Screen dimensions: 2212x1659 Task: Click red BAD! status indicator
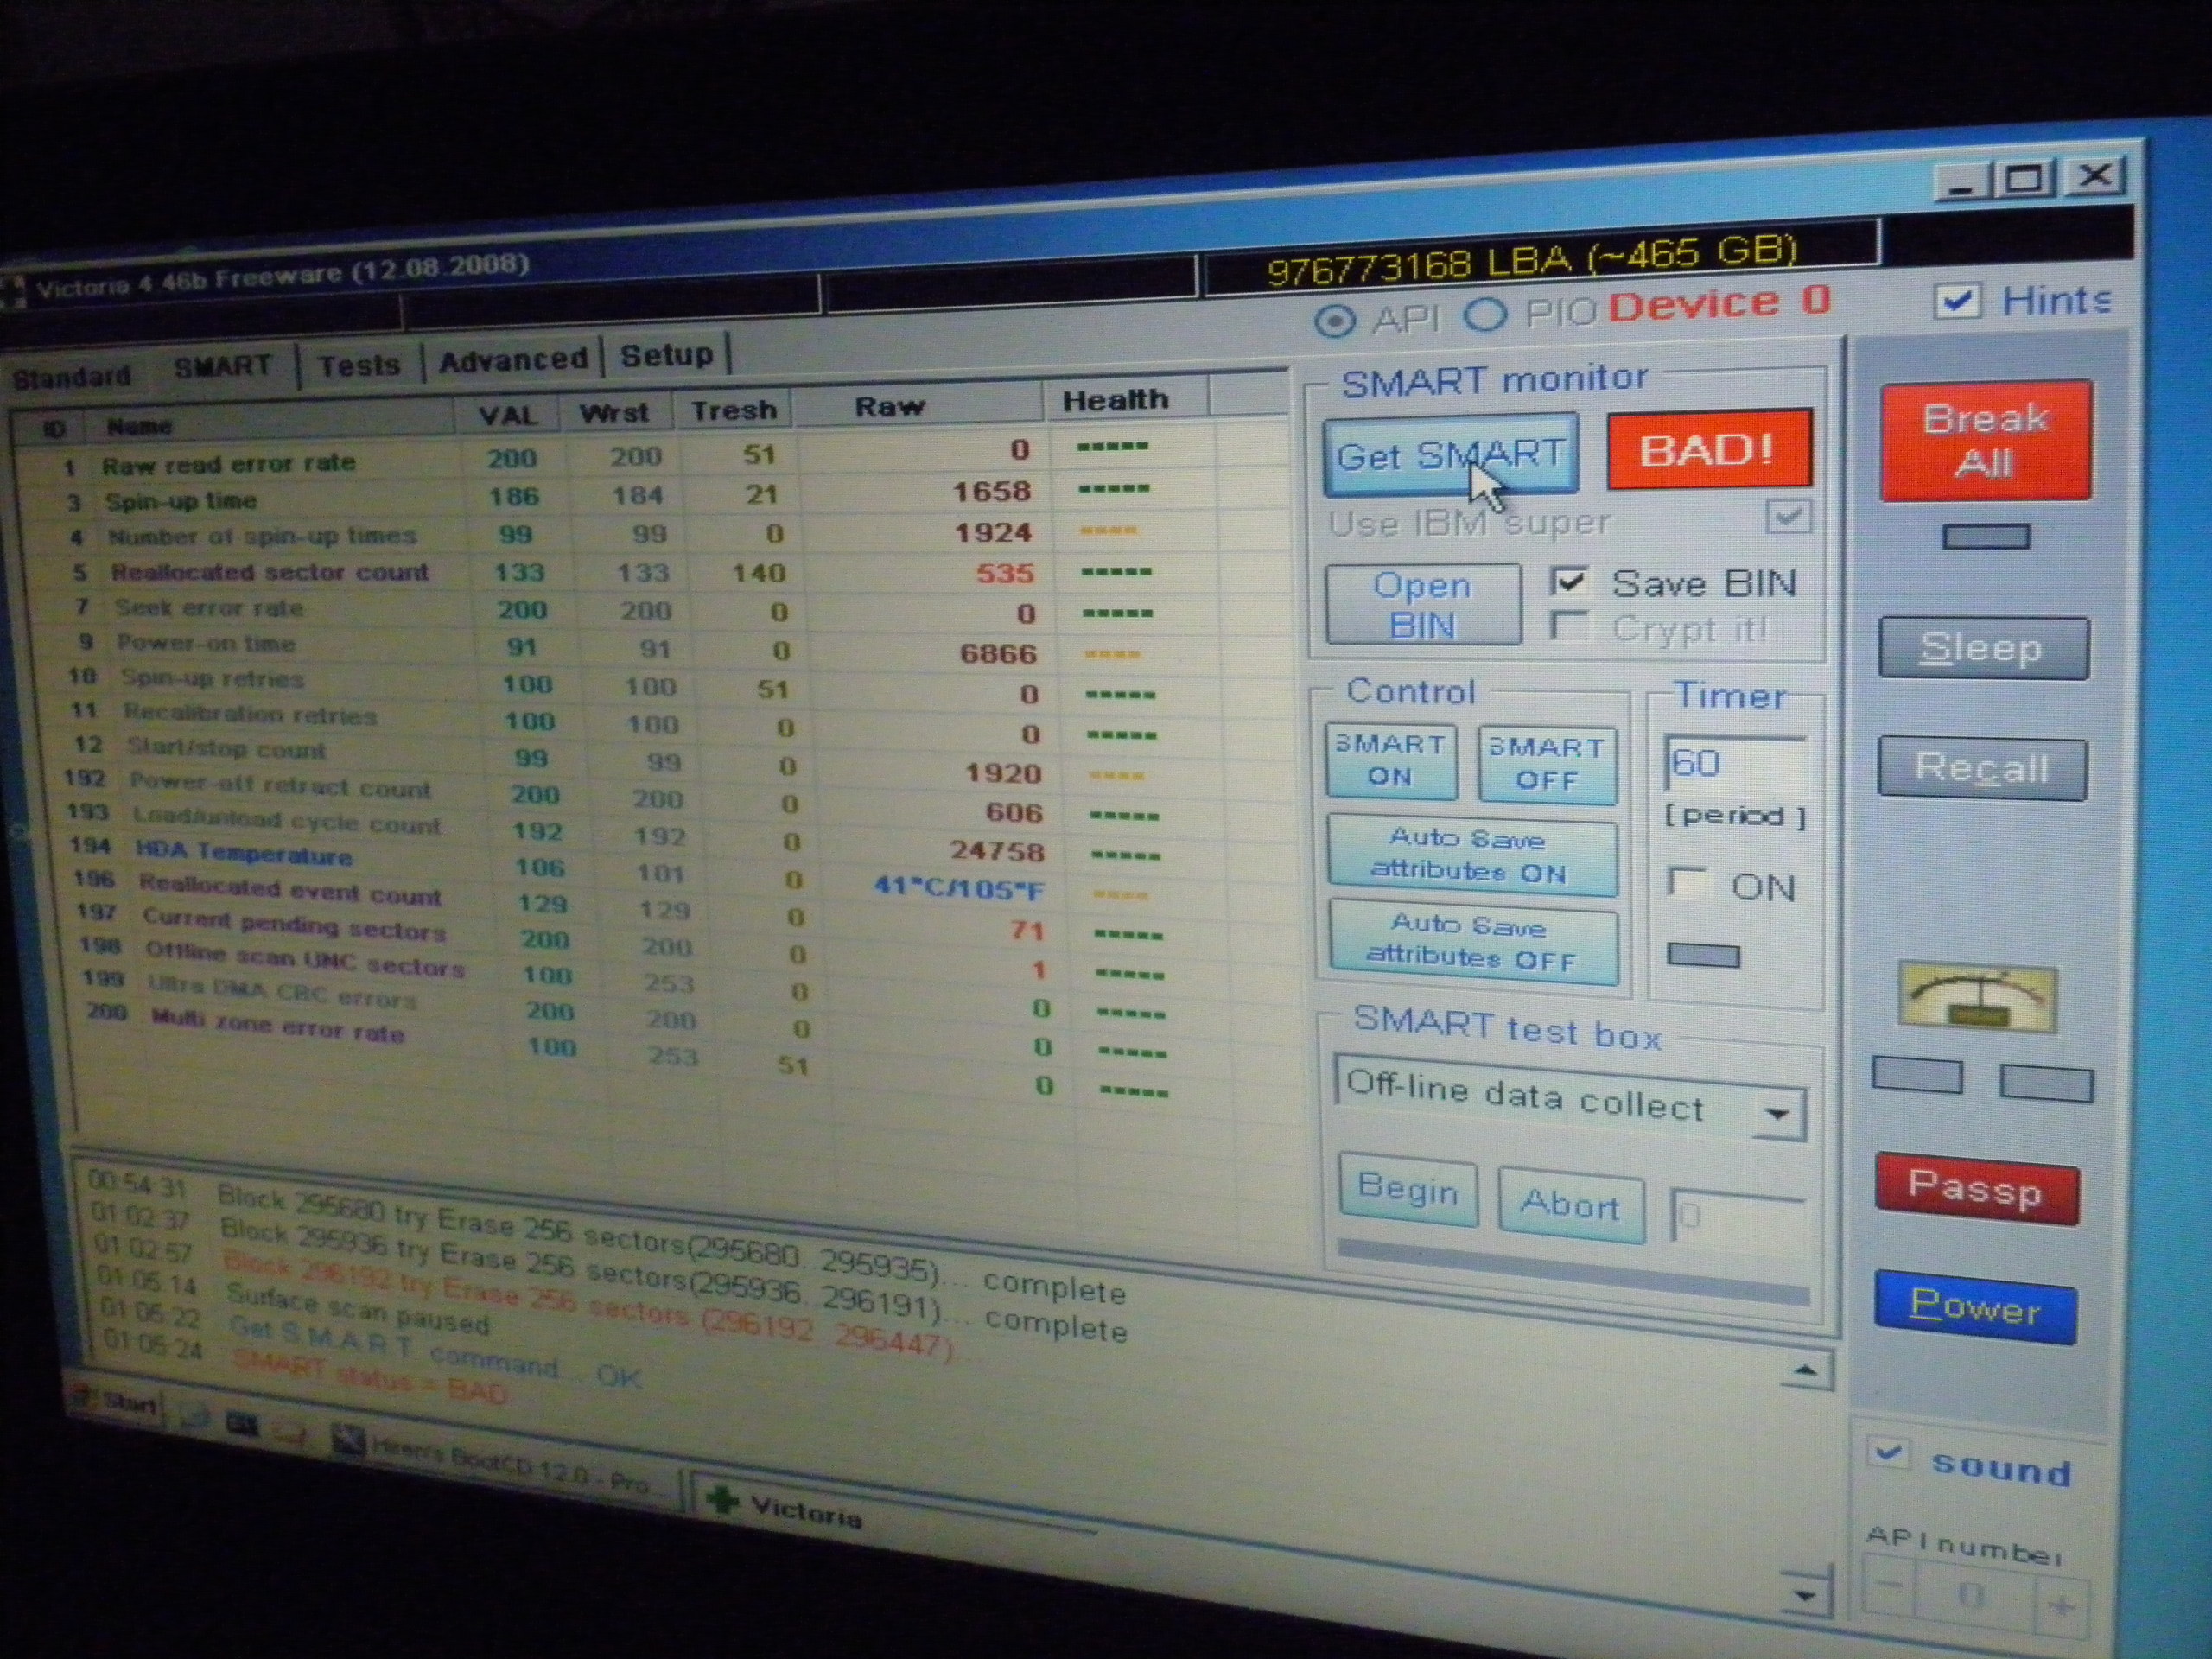(x=1708, y=449)
